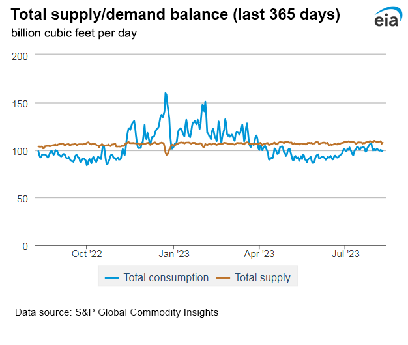Click the Jan '23 x-axis label
This screenshot has height=345, width=408.
[174, 254]
